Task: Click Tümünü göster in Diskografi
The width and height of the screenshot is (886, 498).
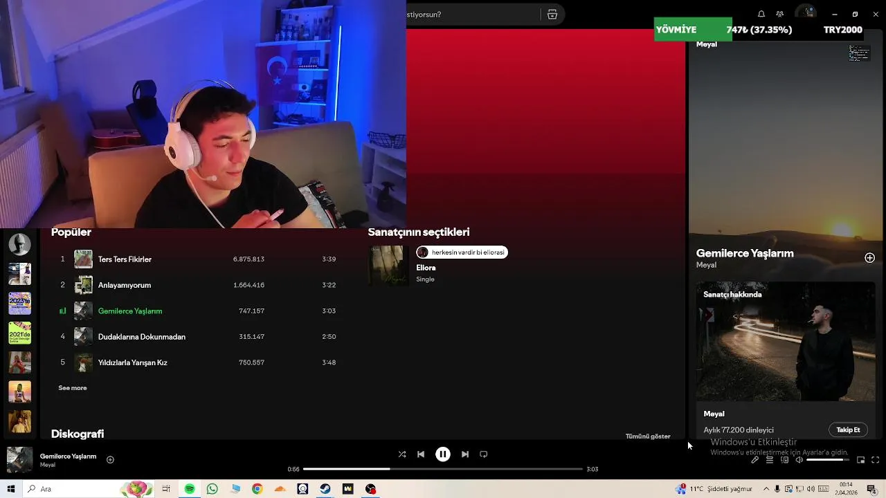Action: (648, 436)
